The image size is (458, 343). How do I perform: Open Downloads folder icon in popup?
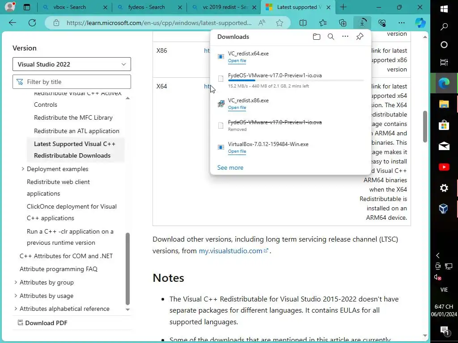316,37
